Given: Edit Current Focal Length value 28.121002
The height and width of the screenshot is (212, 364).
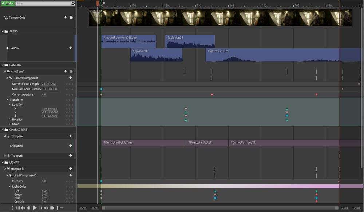Looking at the screenshot, I should [x=49, y=84].
